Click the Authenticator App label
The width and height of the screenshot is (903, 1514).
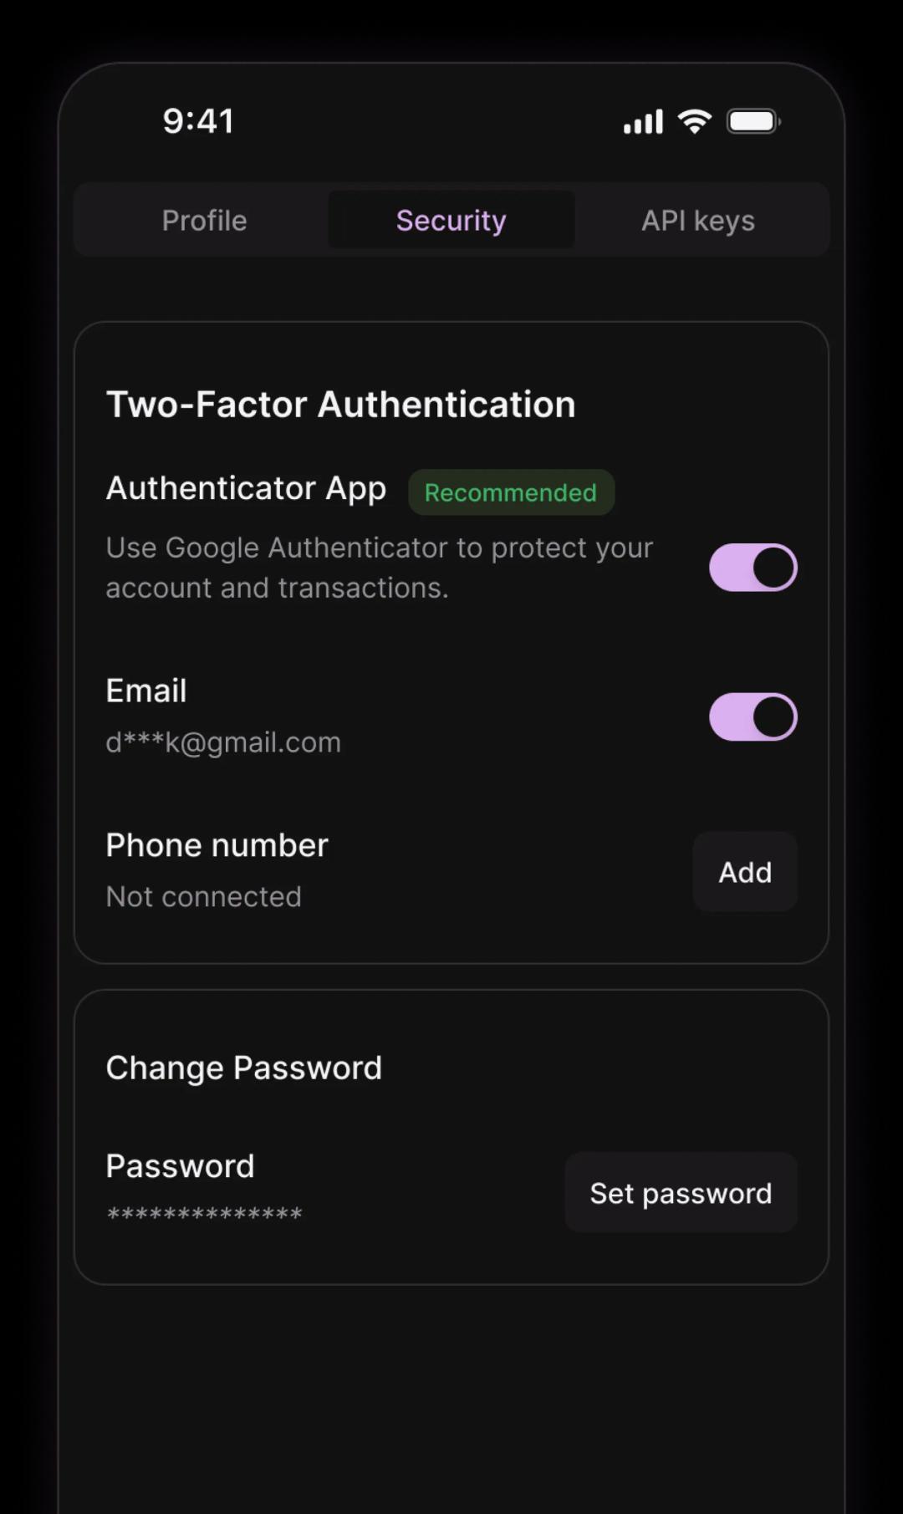pyautogui.click(x=246, y=488)
